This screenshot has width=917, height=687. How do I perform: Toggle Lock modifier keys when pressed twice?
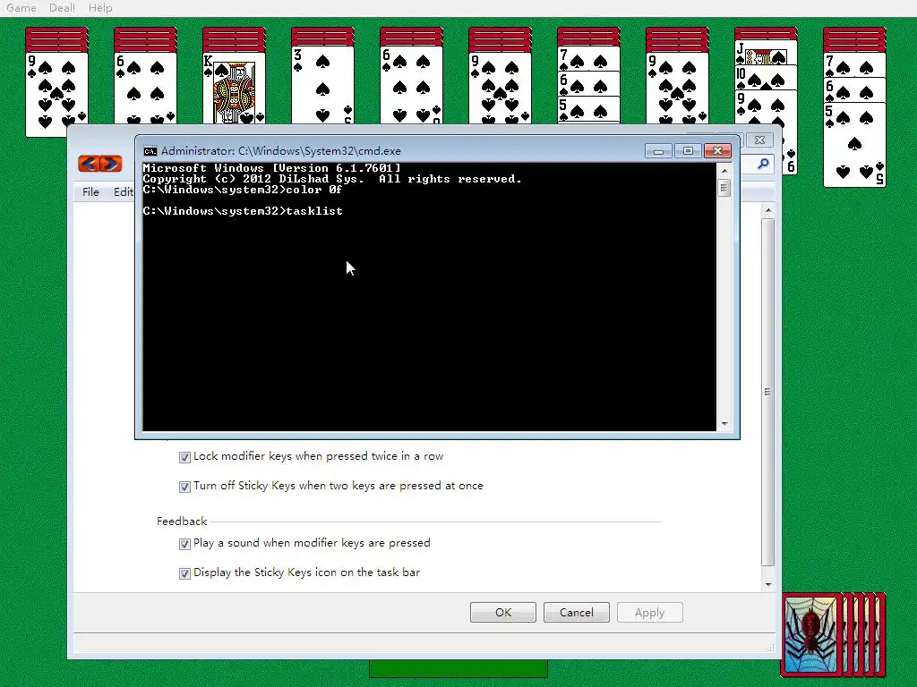click(x=184, y=457)
